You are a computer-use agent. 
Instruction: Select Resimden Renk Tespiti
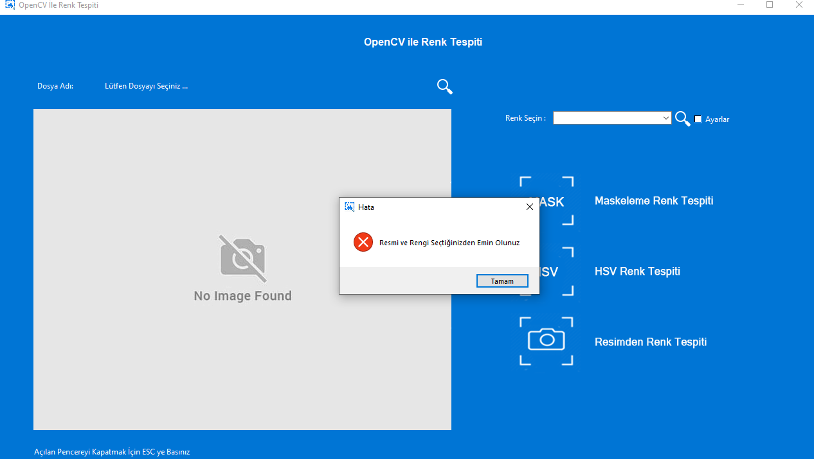click(x=651, y=342)
